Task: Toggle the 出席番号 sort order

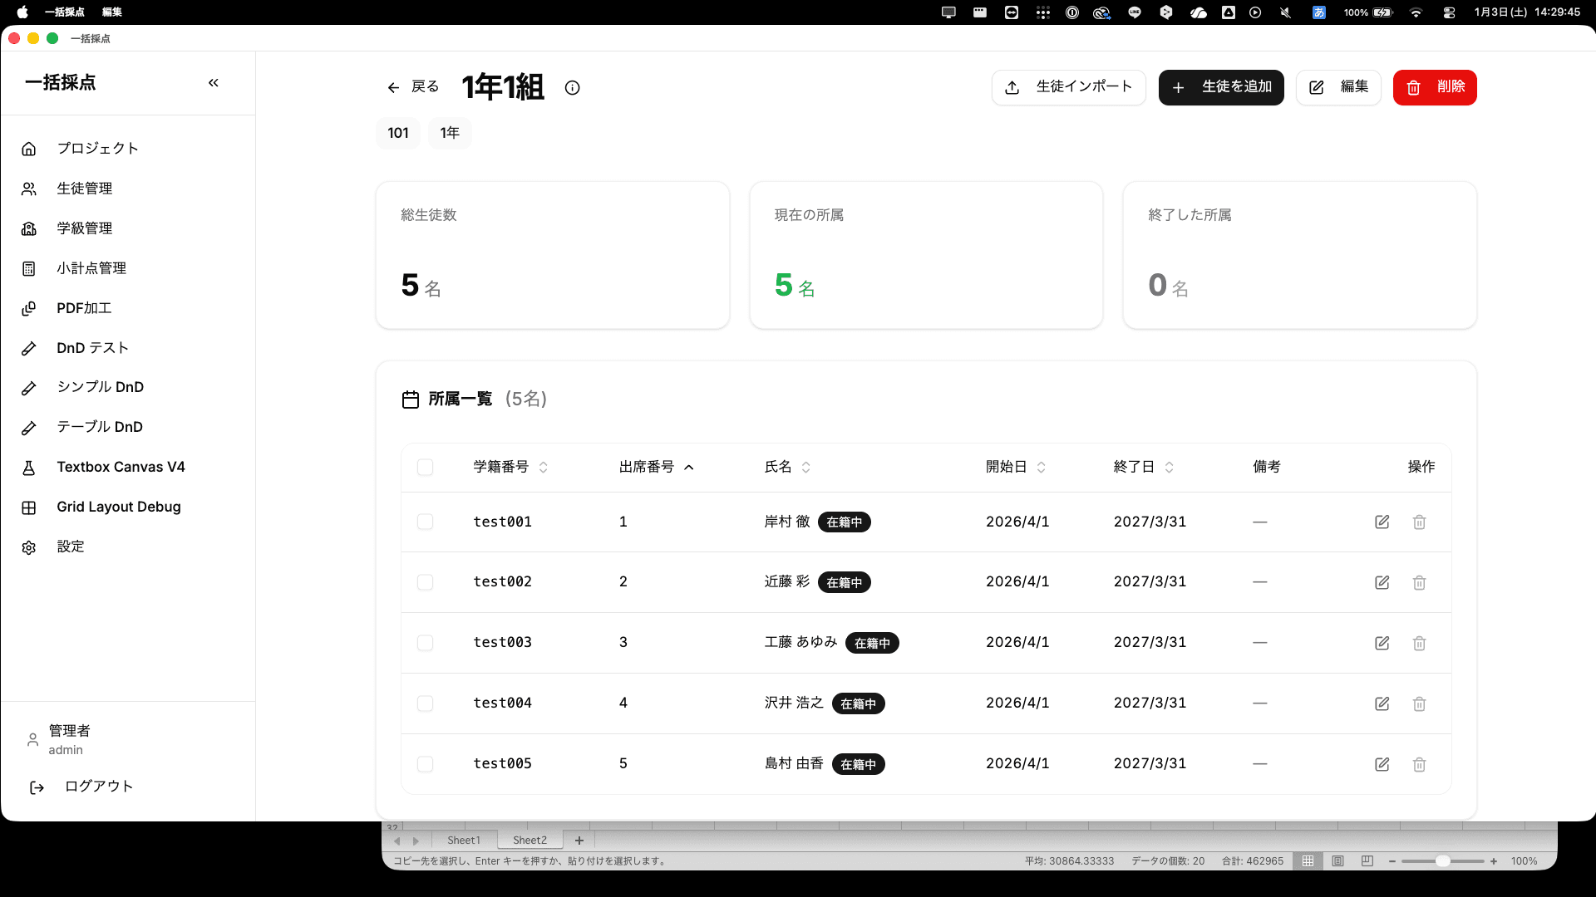Action: pyautogui.click(x=688, y=467)
